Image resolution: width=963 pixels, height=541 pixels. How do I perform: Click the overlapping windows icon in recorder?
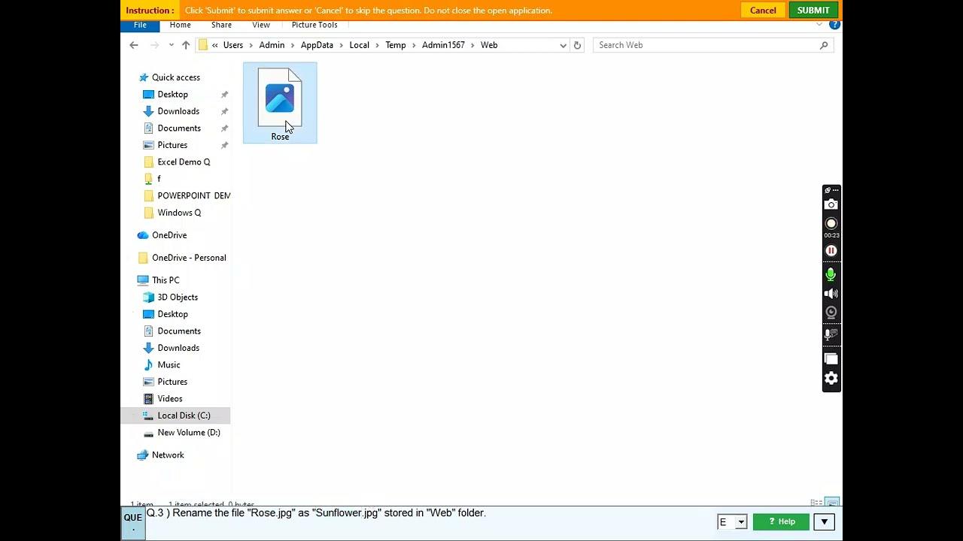point(831,358)
